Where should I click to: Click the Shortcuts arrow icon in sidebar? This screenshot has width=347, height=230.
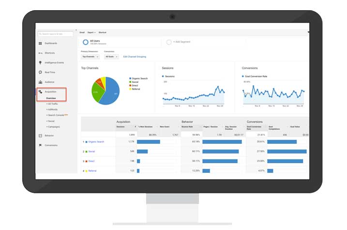[40, 53]
